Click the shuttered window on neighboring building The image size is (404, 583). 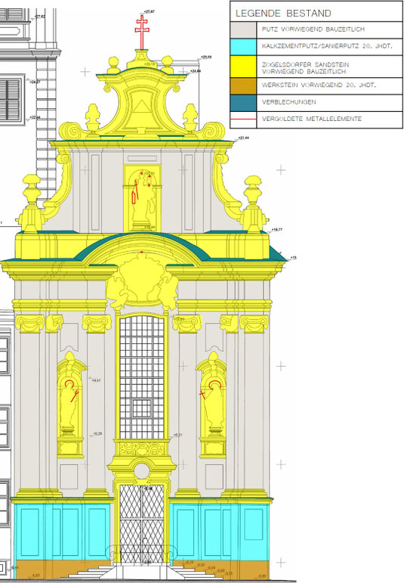coord(11,99)
